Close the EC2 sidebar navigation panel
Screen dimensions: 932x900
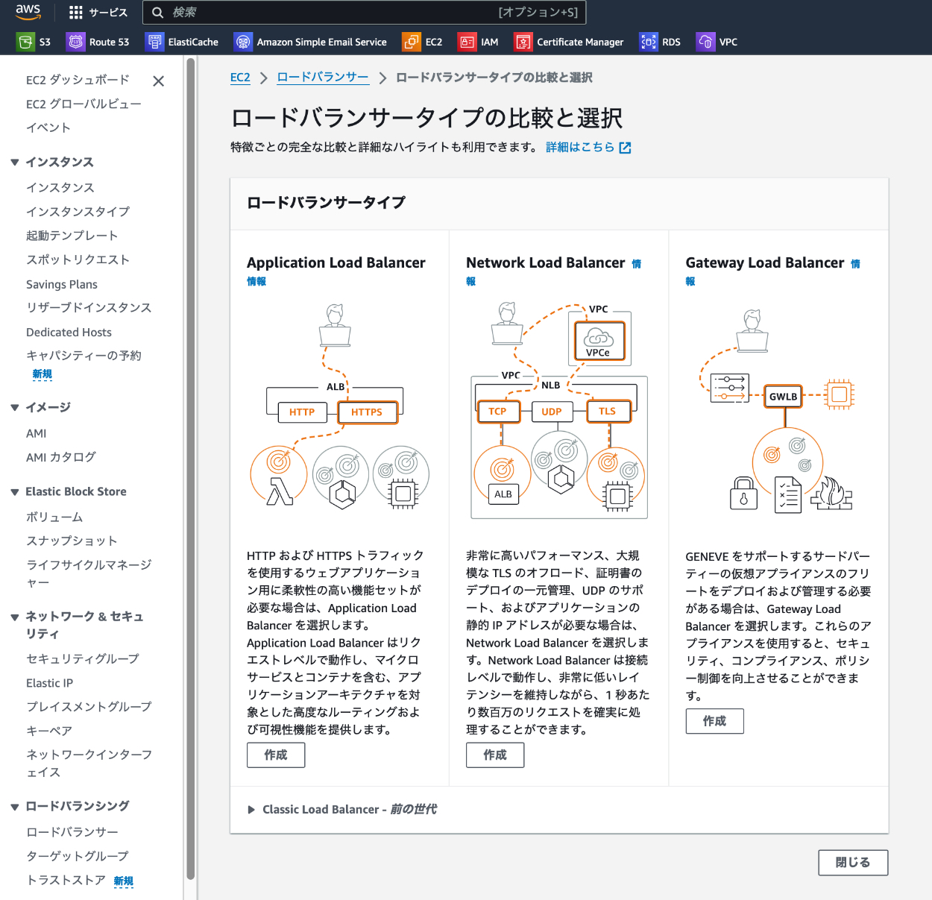point(158,81)
